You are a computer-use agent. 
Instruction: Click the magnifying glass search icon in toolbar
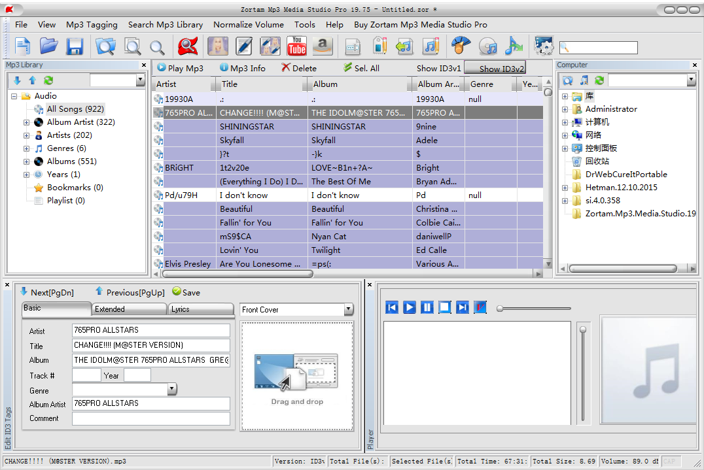(157, 46)
